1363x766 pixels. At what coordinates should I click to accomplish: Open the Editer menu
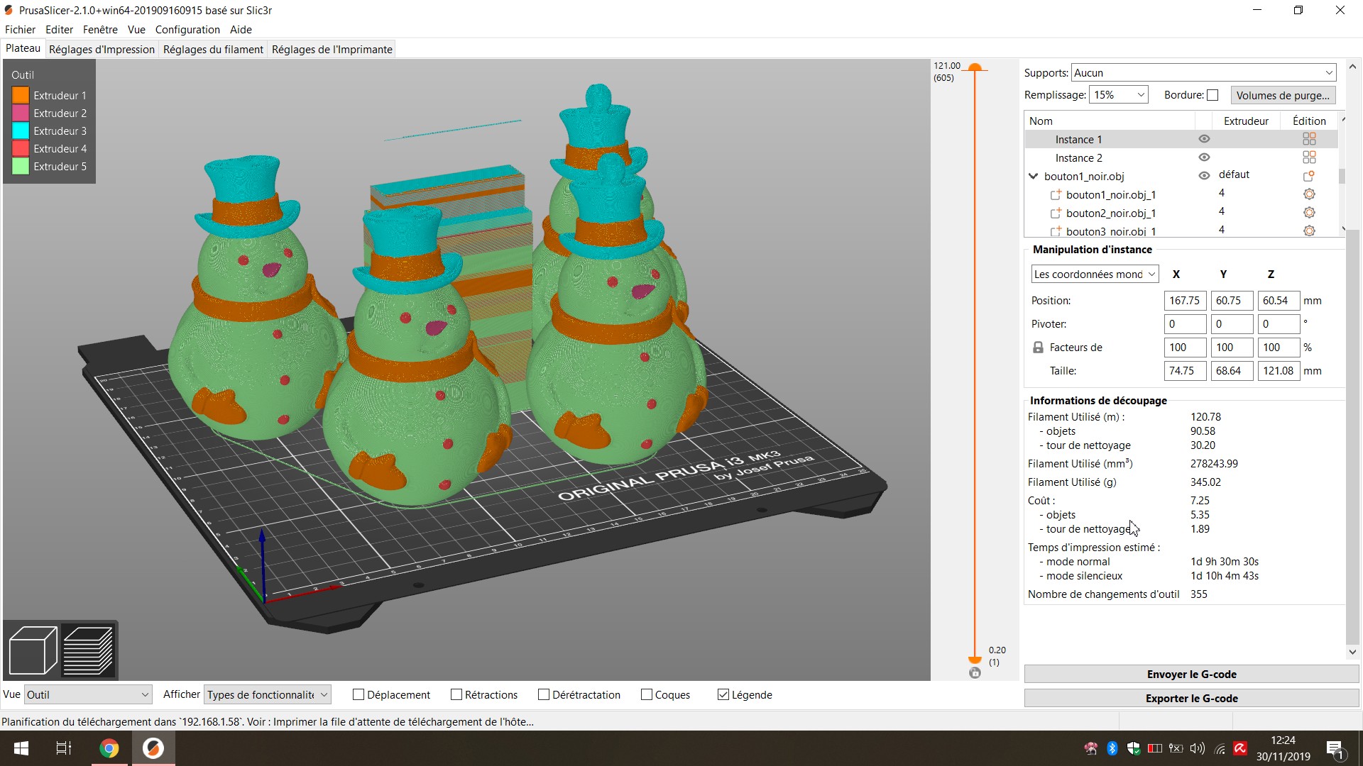click(x=59, y=30)
